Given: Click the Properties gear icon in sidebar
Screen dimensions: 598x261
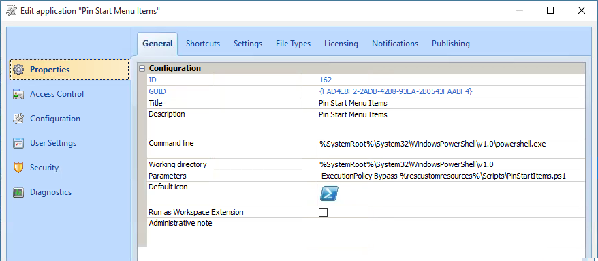Looking at the screenshot, I should 18,70.
